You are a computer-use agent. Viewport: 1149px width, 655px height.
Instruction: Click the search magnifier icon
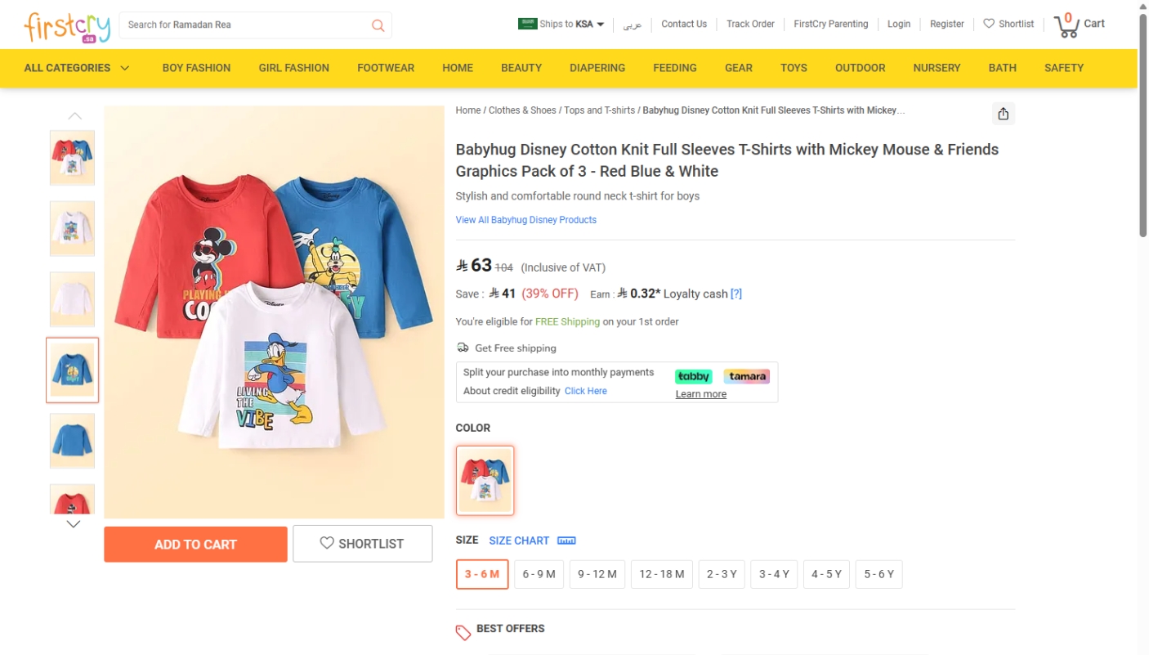pyautogui.click(x=378, y=25)
